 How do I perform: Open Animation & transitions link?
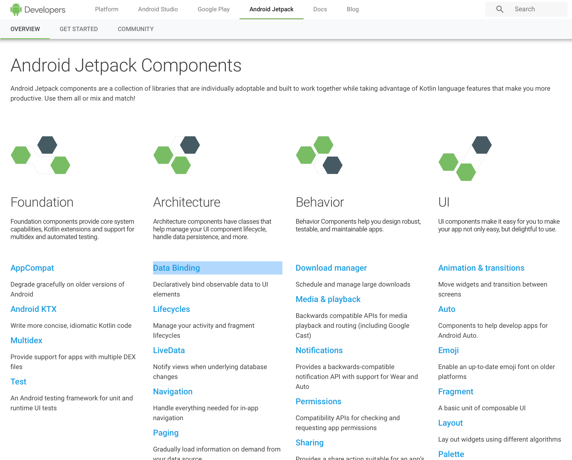(481, 268)
